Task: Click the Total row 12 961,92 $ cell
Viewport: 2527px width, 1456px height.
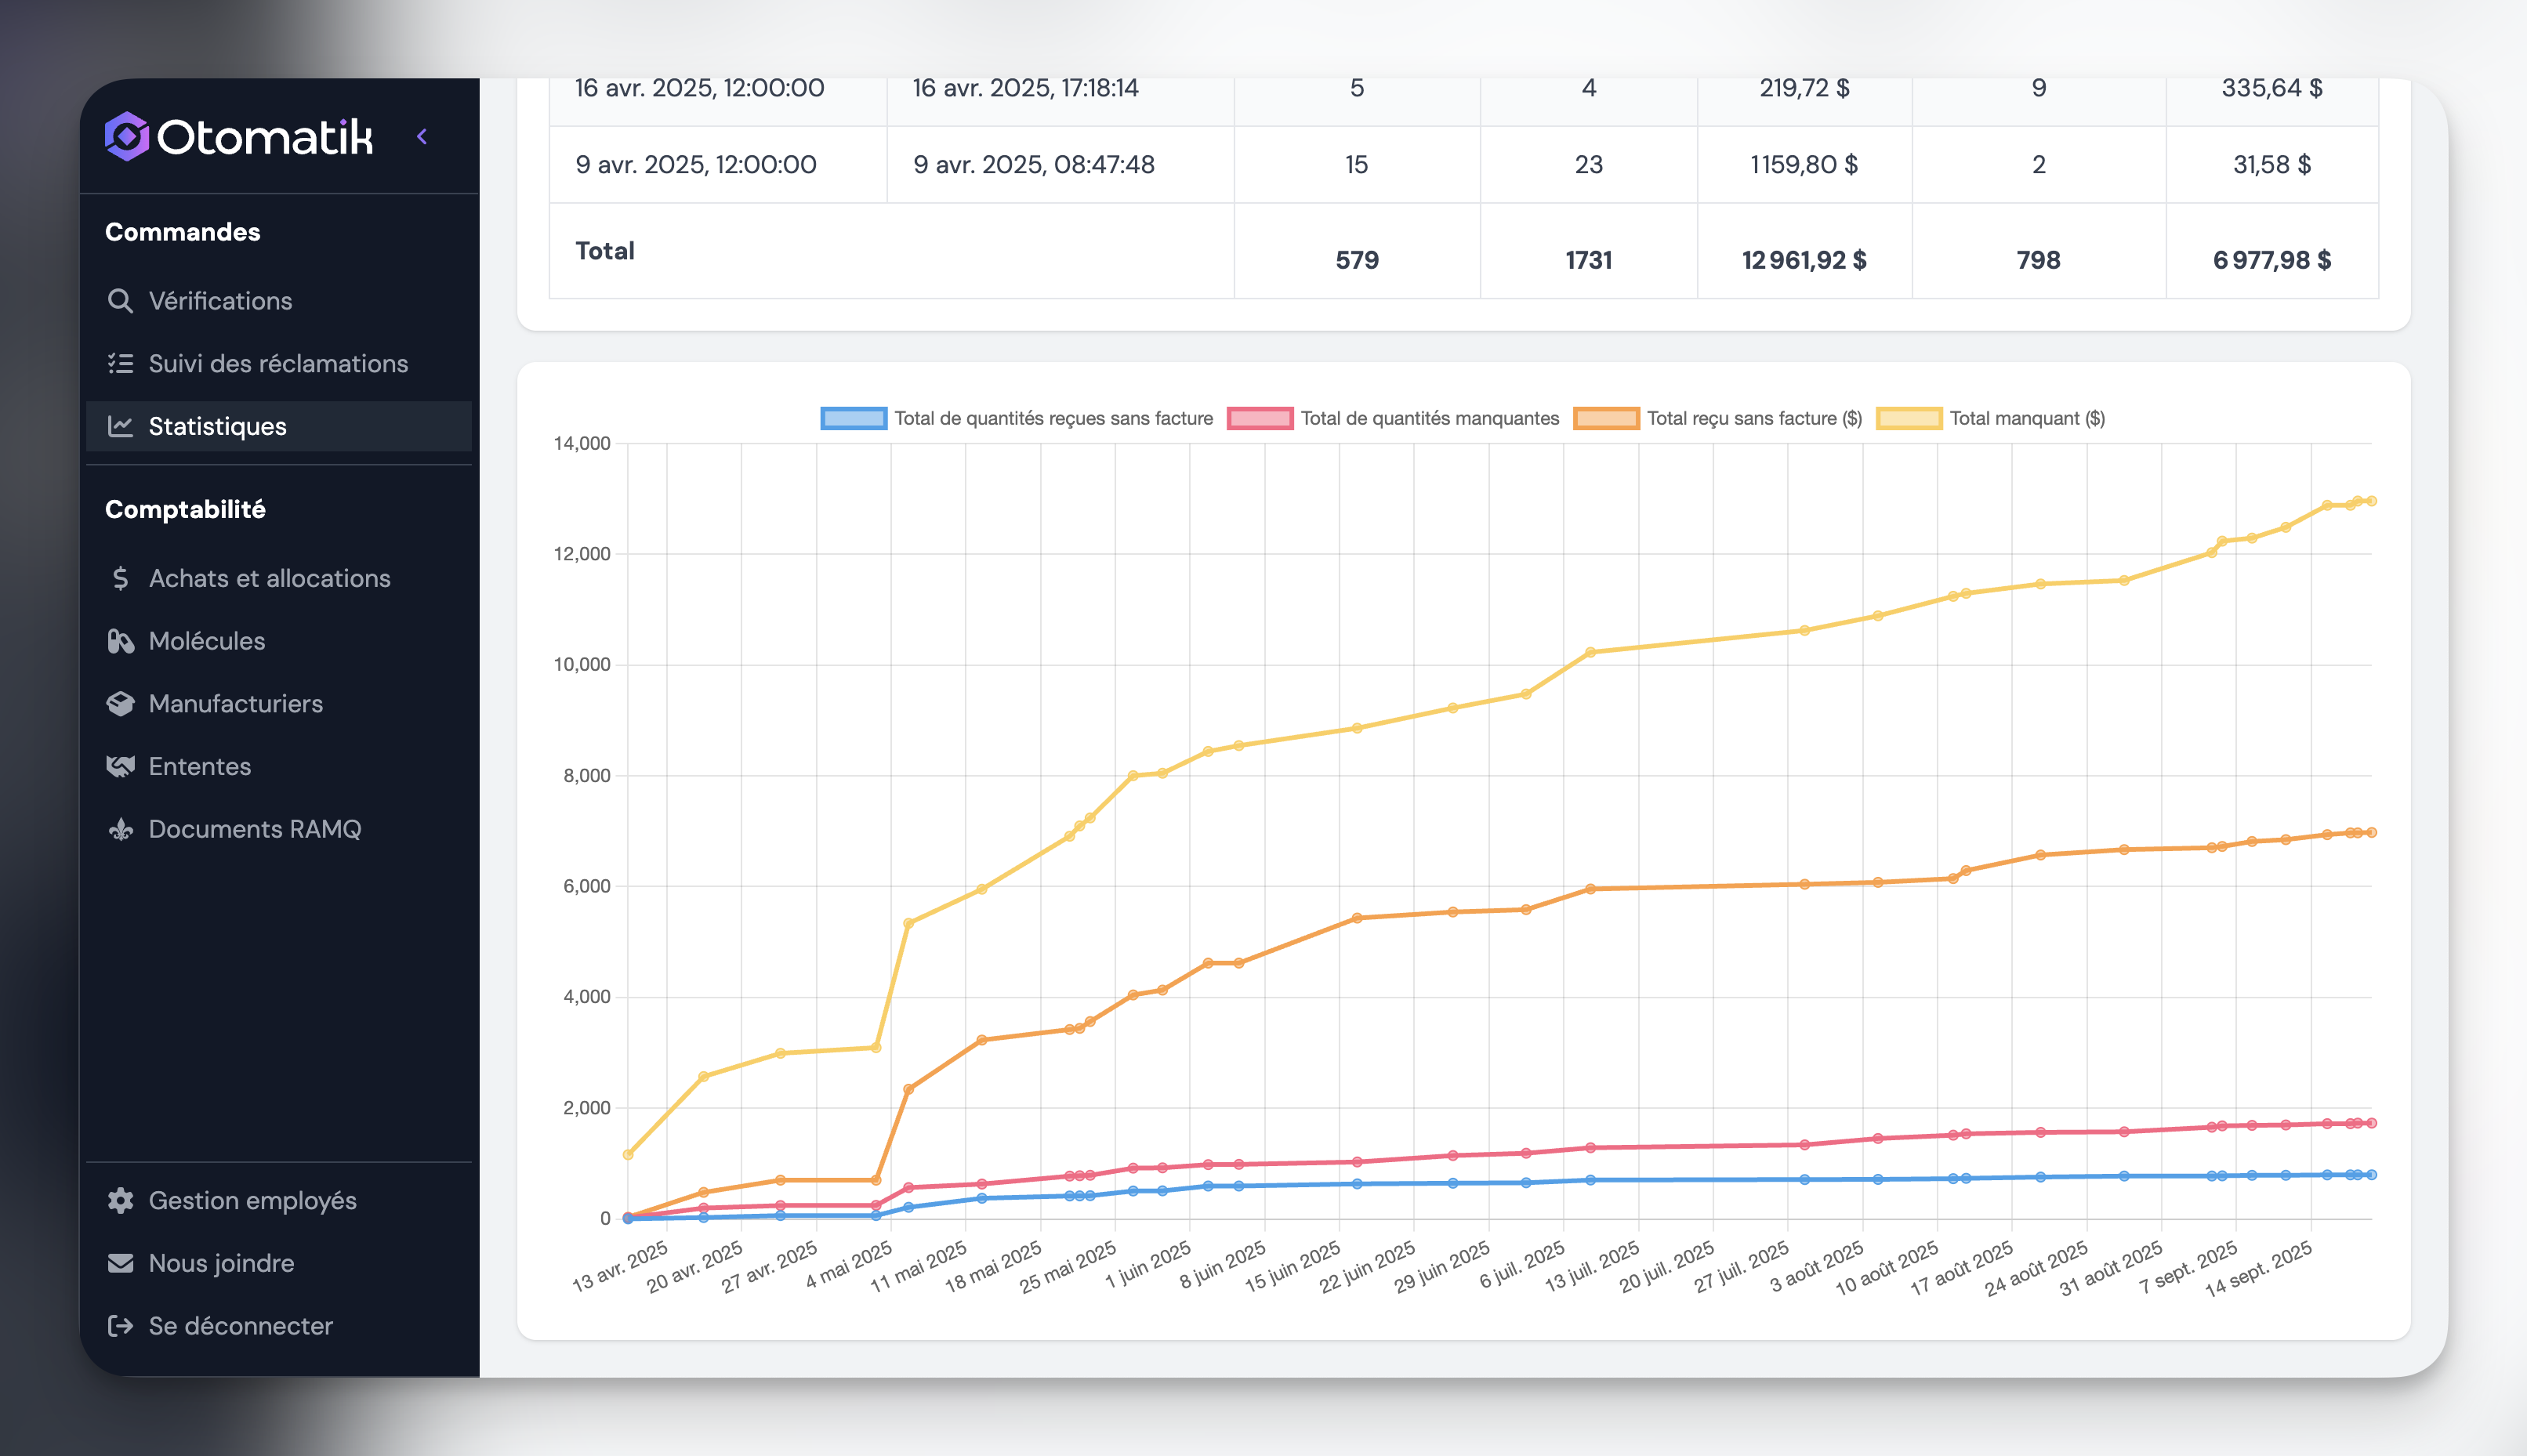Action: click(1803, 261)
